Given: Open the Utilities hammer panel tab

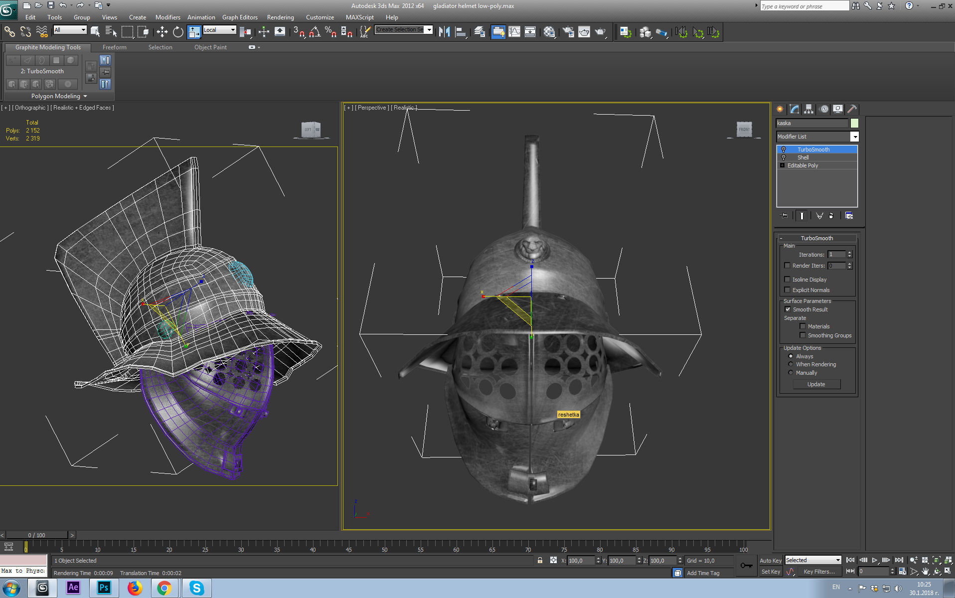Looking at the screenshot, I should 852,109.
